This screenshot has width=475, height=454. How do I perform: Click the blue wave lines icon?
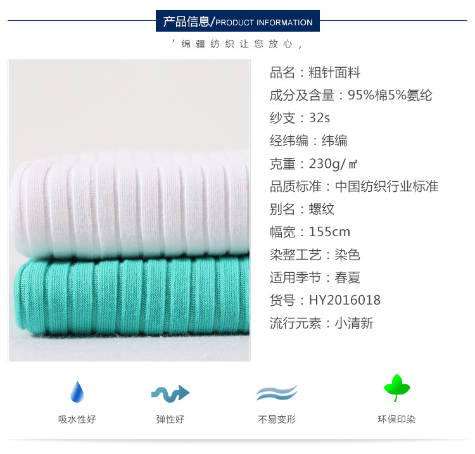[x=277, y=393]
